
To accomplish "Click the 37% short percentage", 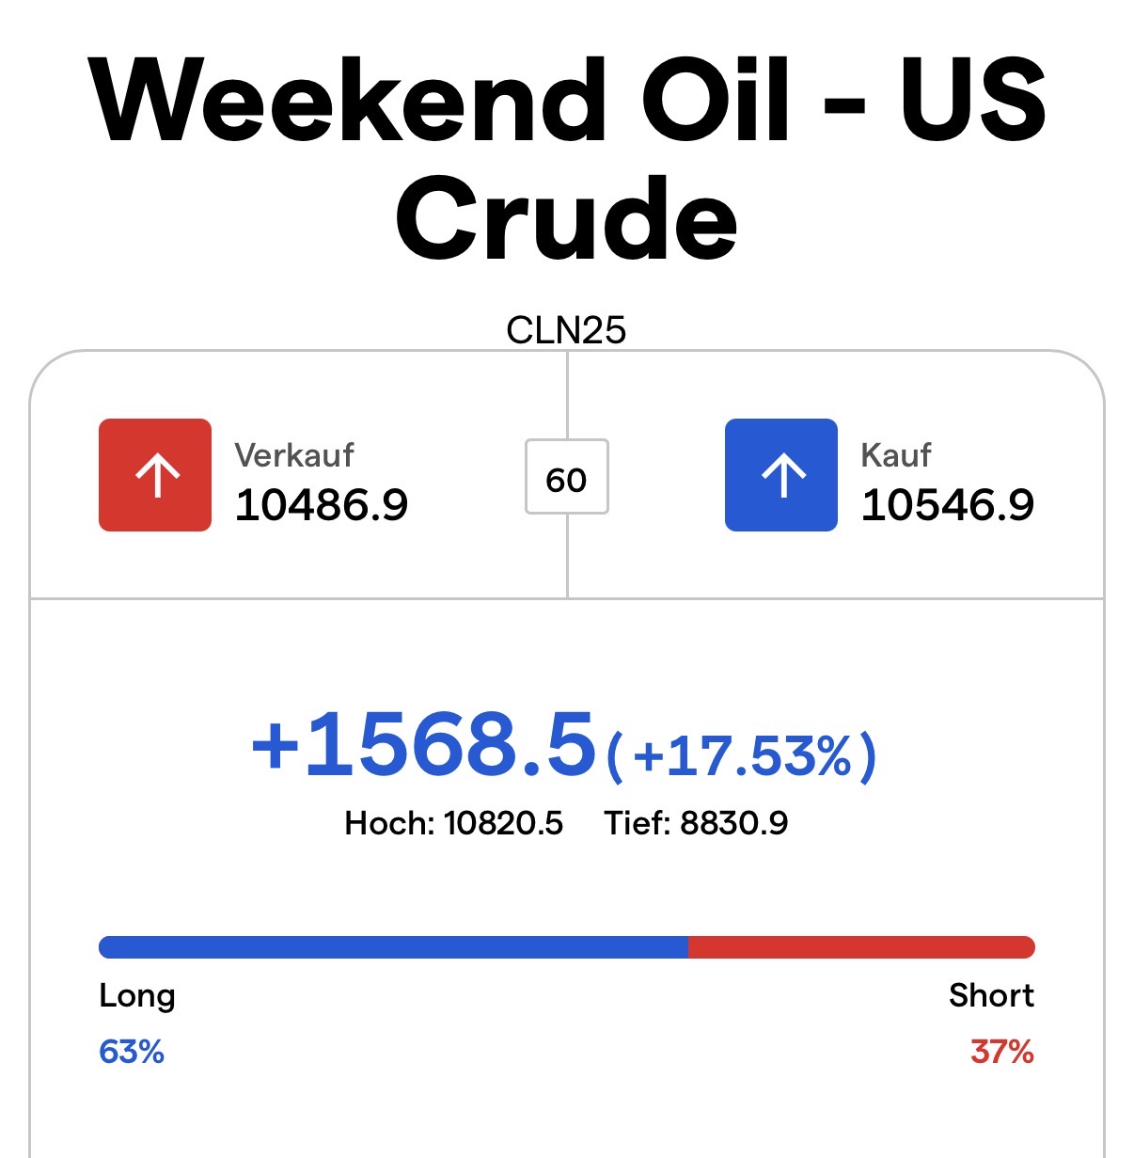I will pos(1002,1051).
